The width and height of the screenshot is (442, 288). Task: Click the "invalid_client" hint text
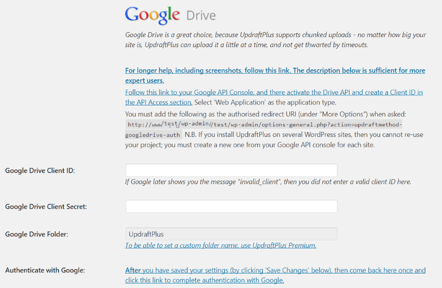pos(268,182)
